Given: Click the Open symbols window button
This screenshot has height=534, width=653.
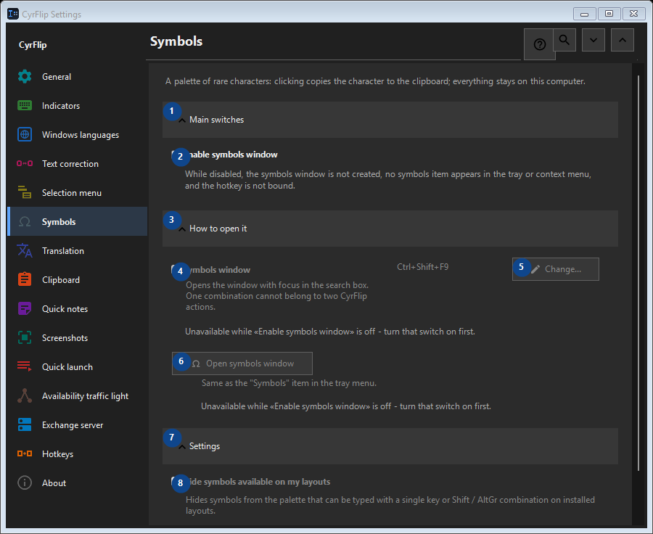Looking at the screenshot, I should click(242, 363).
